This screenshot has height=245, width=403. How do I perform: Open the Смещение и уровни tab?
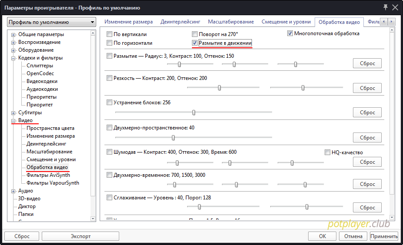[286, 22]
